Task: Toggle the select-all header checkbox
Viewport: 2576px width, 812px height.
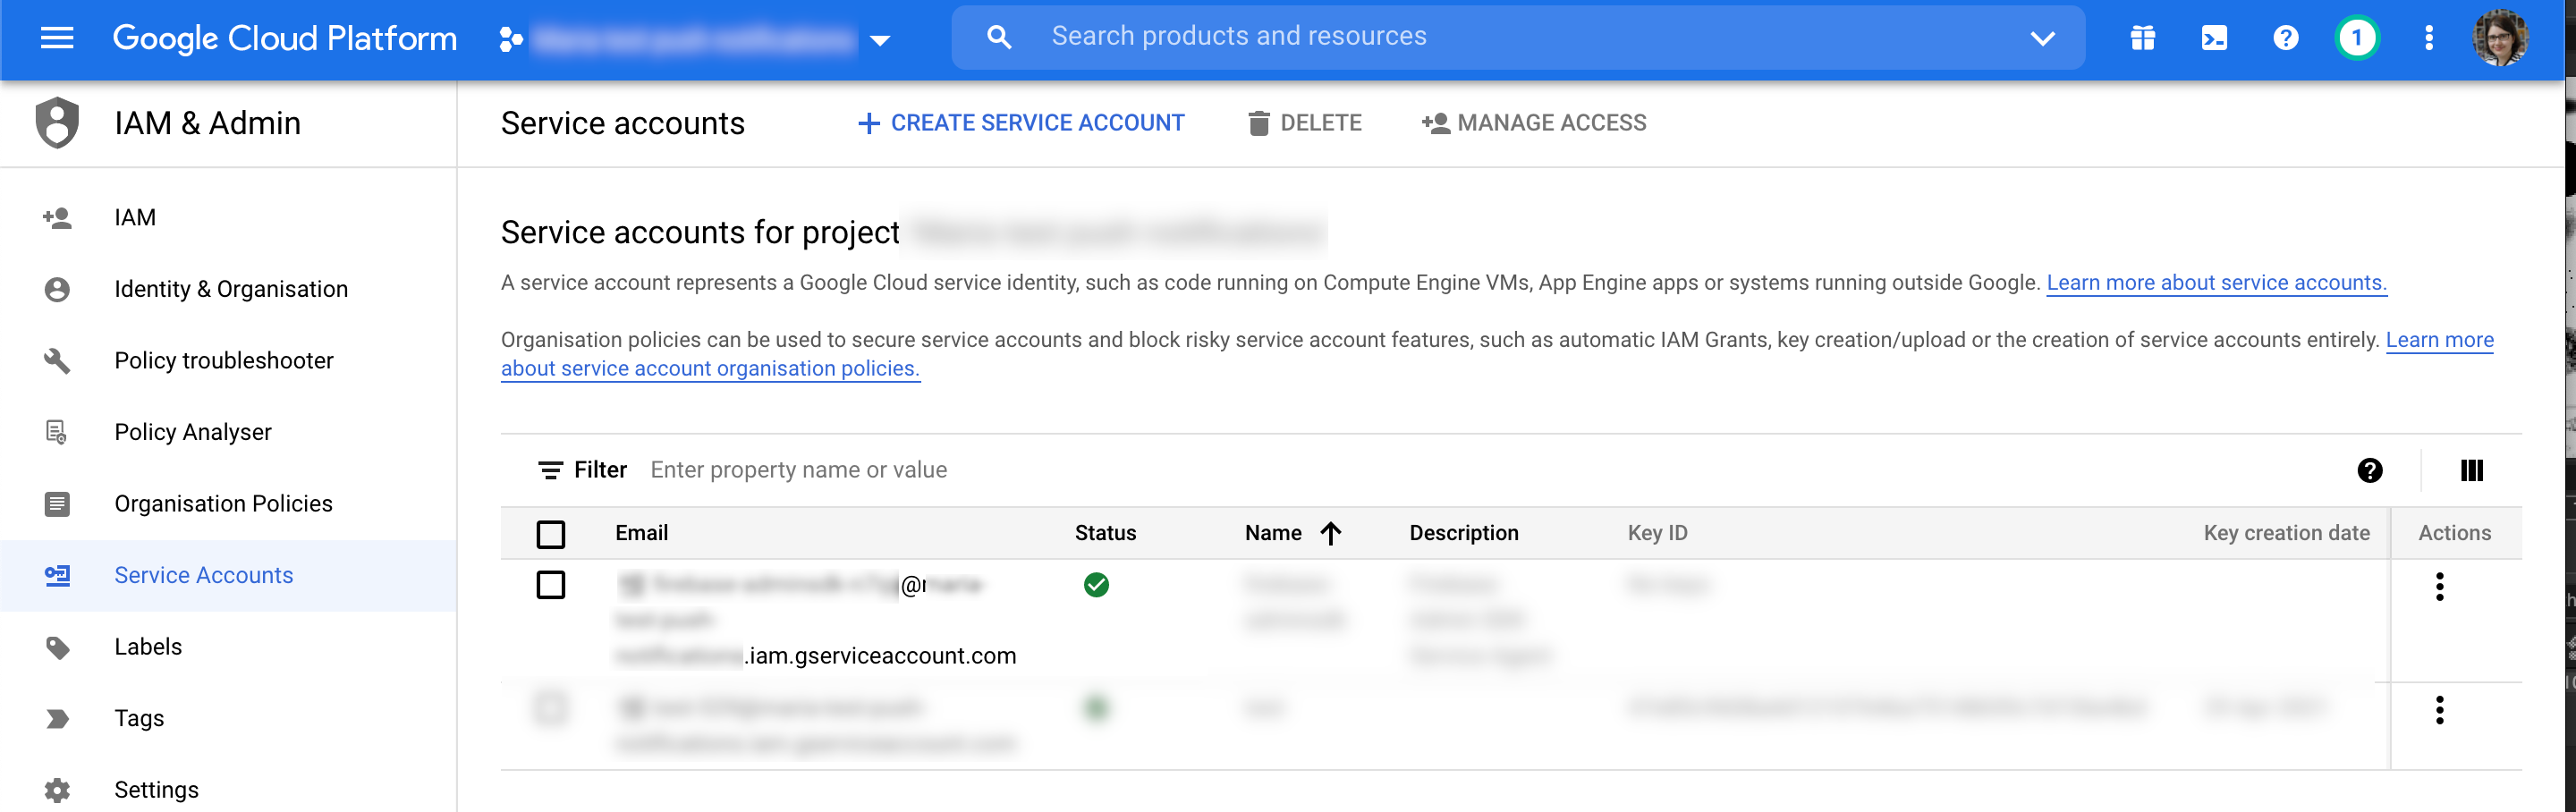Action: pyautogui.click(x=550, y=534)
